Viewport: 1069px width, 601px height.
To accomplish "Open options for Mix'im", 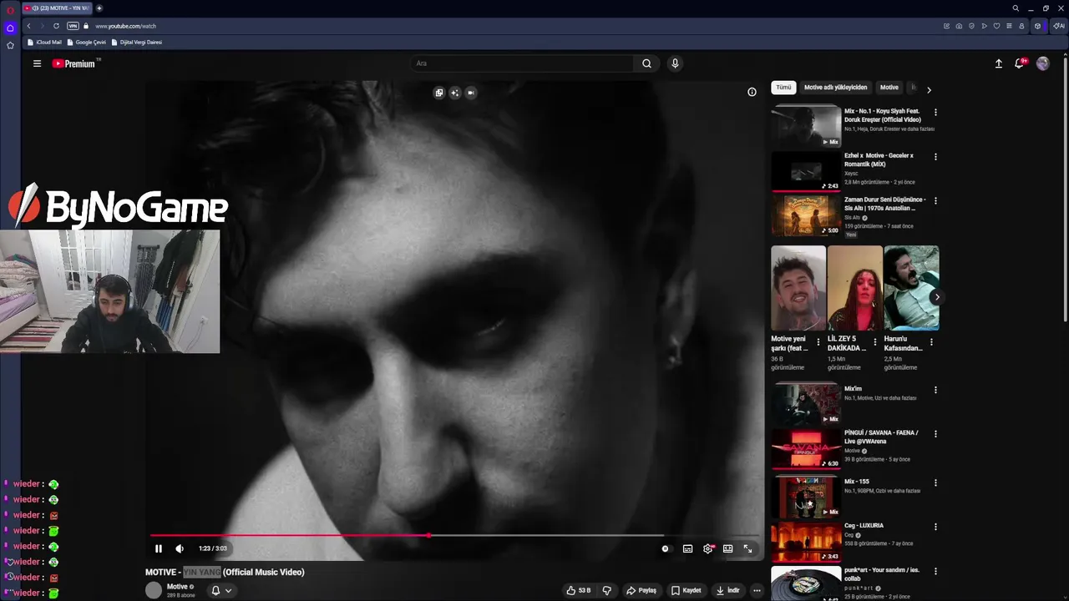I will 935,390.
